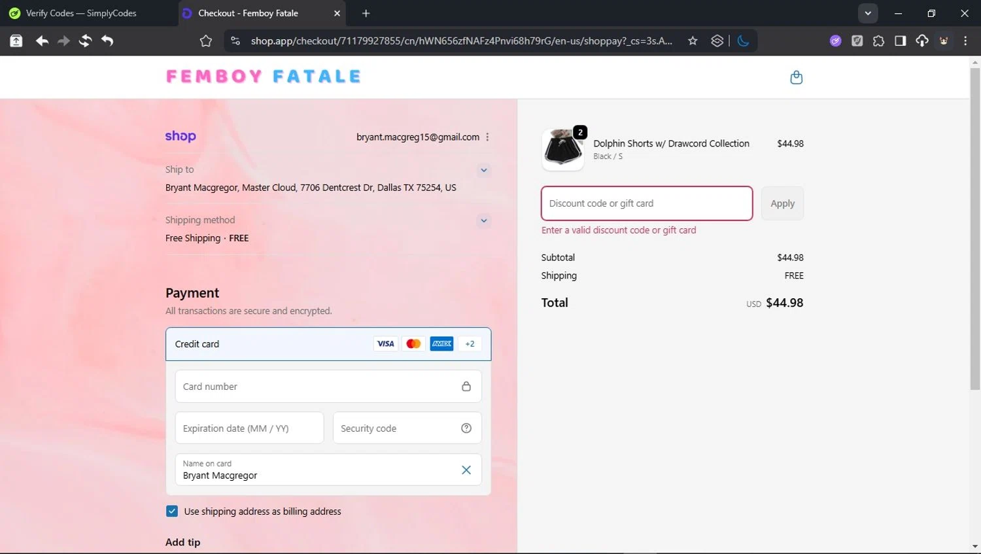Open the browser three-dot menu
The width and height of the screenshot is (981, 554).
click(x=965, y=41)
